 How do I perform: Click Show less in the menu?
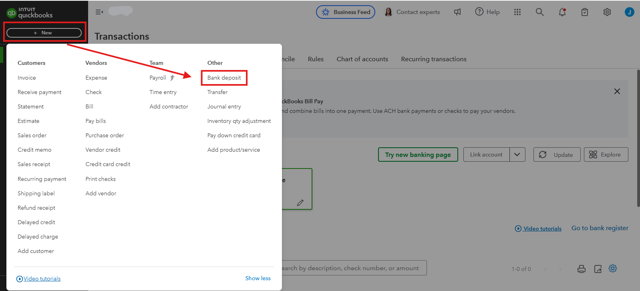click(x=258, y=278)
